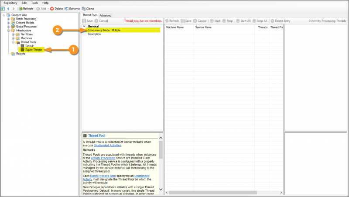Click Save in members grid toolbar
The width and height of the screenshot is (349, 197).
tap(186, 20)
